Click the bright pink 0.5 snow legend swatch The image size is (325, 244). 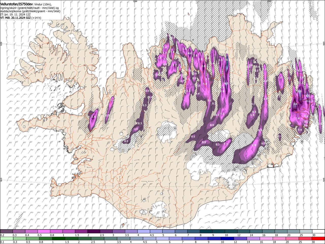tap(44, 231)
